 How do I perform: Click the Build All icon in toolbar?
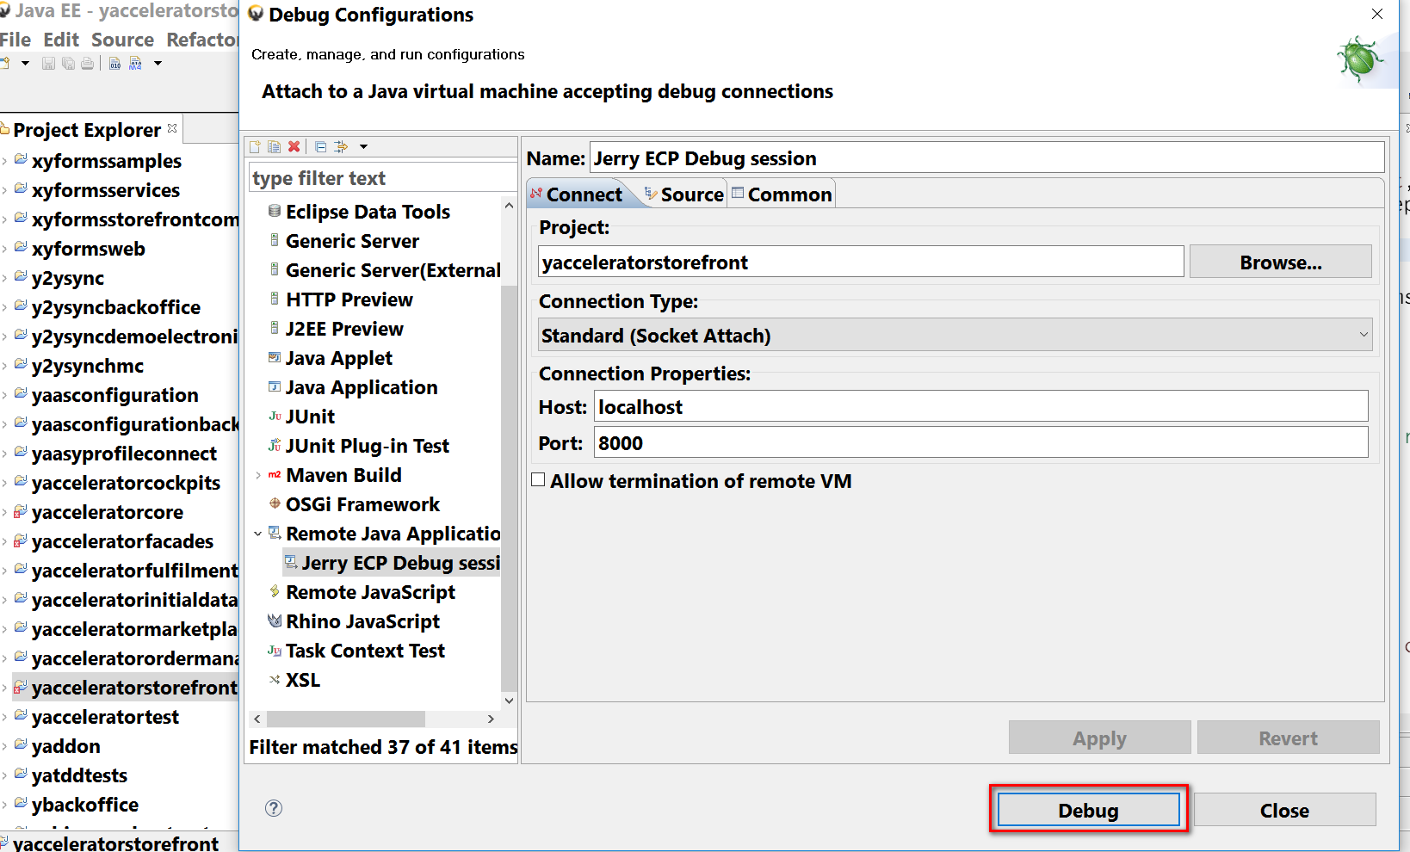click(115, 64)
